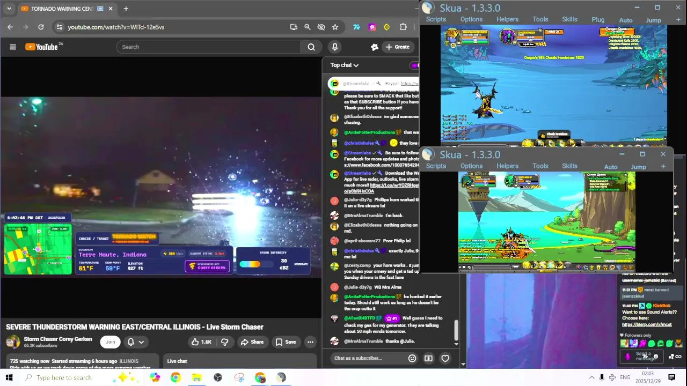Open site information icon in address bar

[60, 27]
